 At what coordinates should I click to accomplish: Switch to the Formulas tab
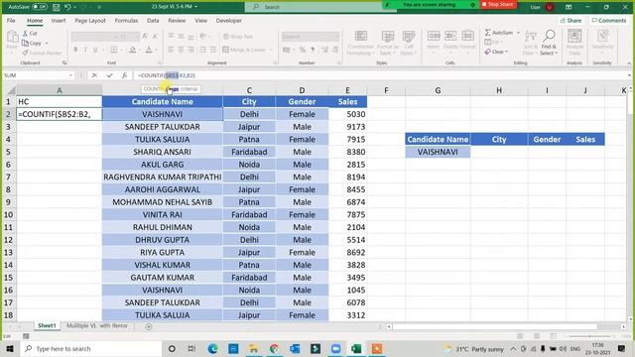[x=126, y=20]
